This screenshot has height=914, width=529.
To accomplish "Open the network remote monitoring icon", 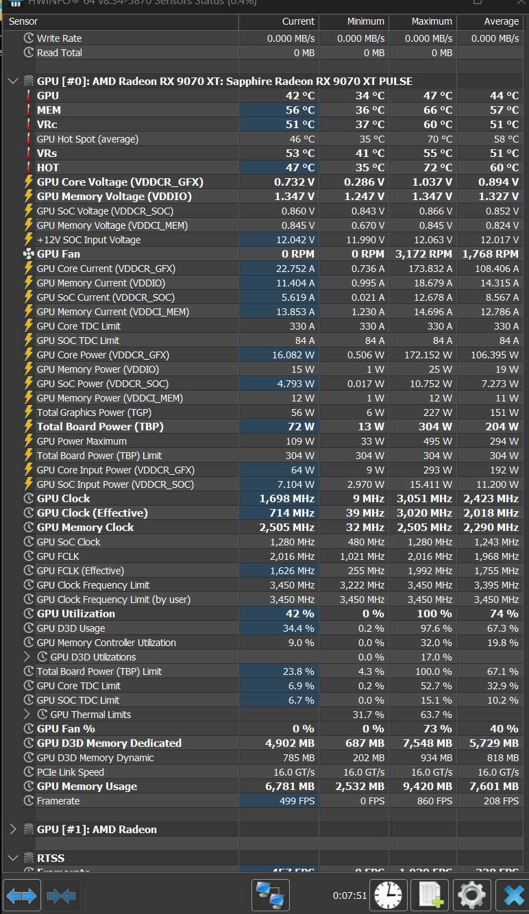I will [271, 896].
